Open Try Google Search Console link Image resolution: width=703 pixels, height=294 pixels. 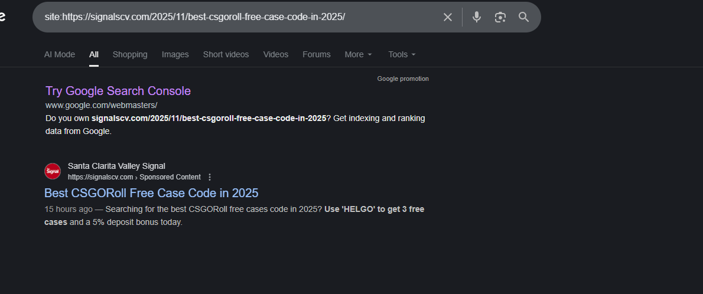118,91
